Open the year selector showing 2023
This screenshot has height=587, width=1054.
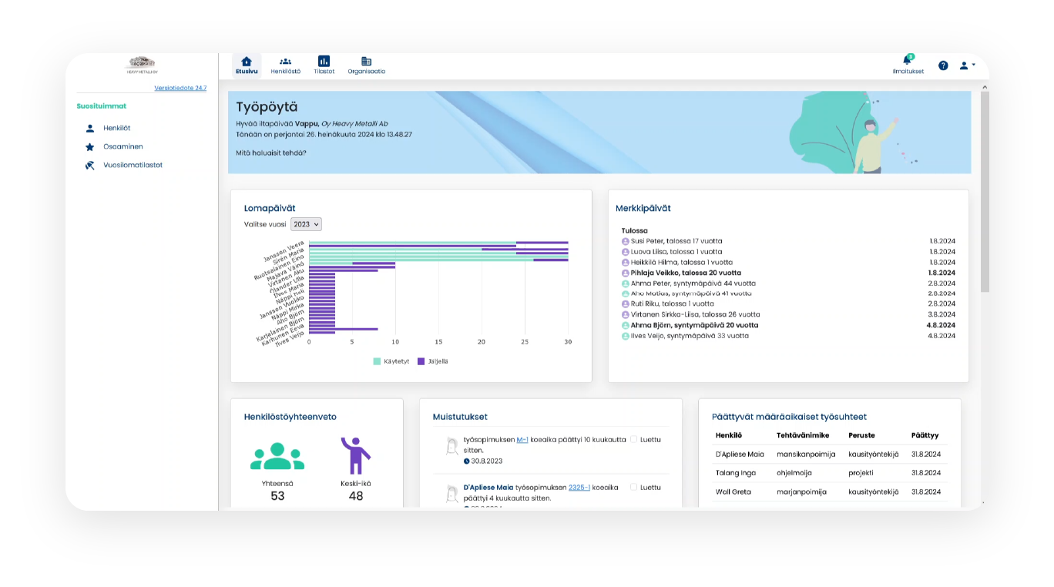point(306,224)
